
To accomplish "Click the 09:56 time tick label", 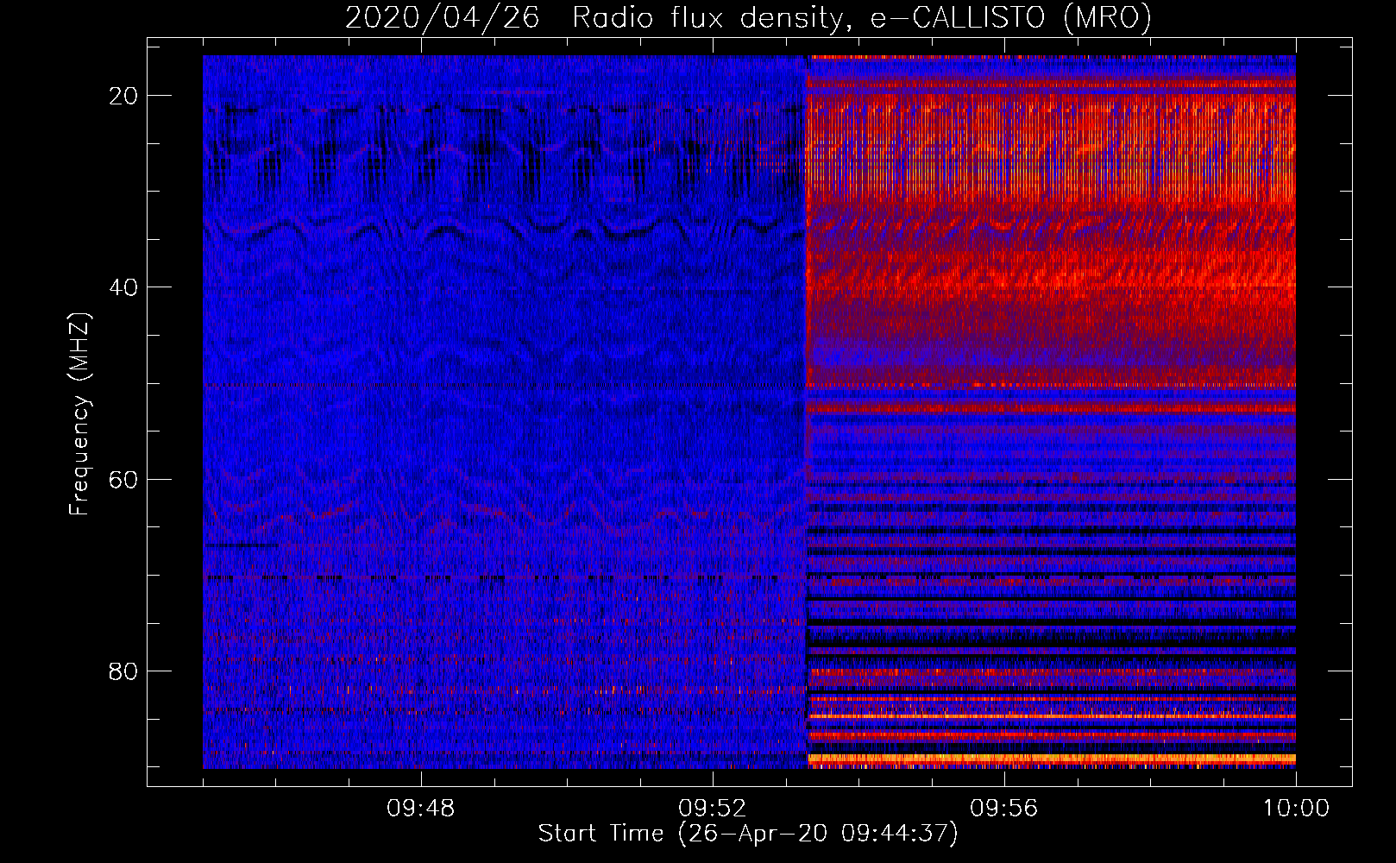I will [x=1004, y=809].
